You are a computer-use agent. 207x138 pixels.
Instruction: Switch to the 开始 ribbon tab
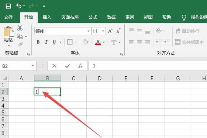pyautogui.click(x=28, y=17)
